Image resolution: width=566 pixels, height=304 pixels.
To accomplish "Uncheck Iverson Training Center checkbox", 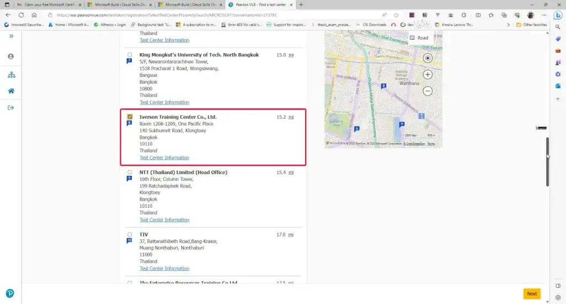I will (129, 117).
